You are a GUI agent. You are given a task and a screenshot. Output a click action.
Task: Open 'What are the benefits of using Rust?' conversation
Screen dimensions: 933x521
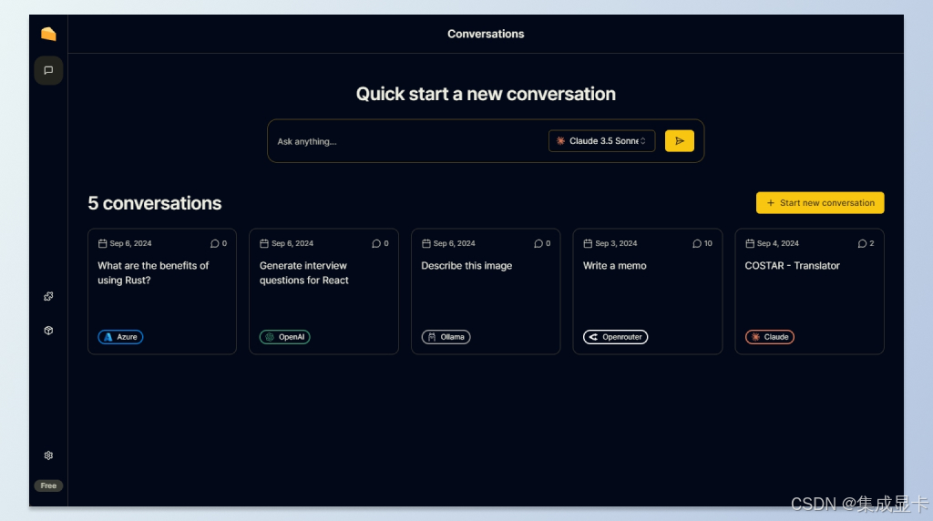pyautogui.click(x=162, y=291)
